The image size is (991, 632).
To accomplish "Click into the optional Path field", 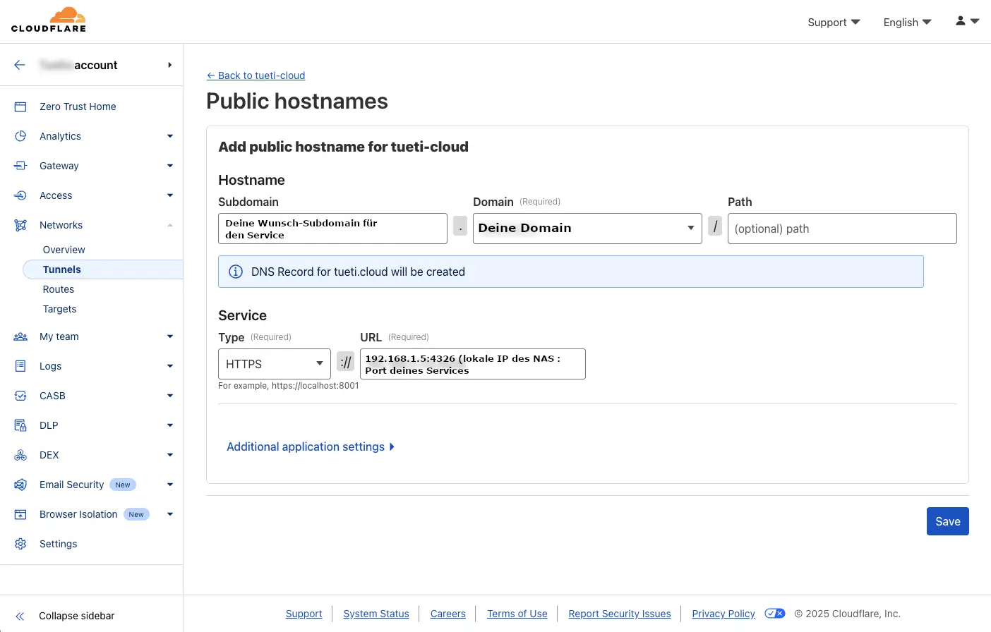I will [x=841, y=229].
